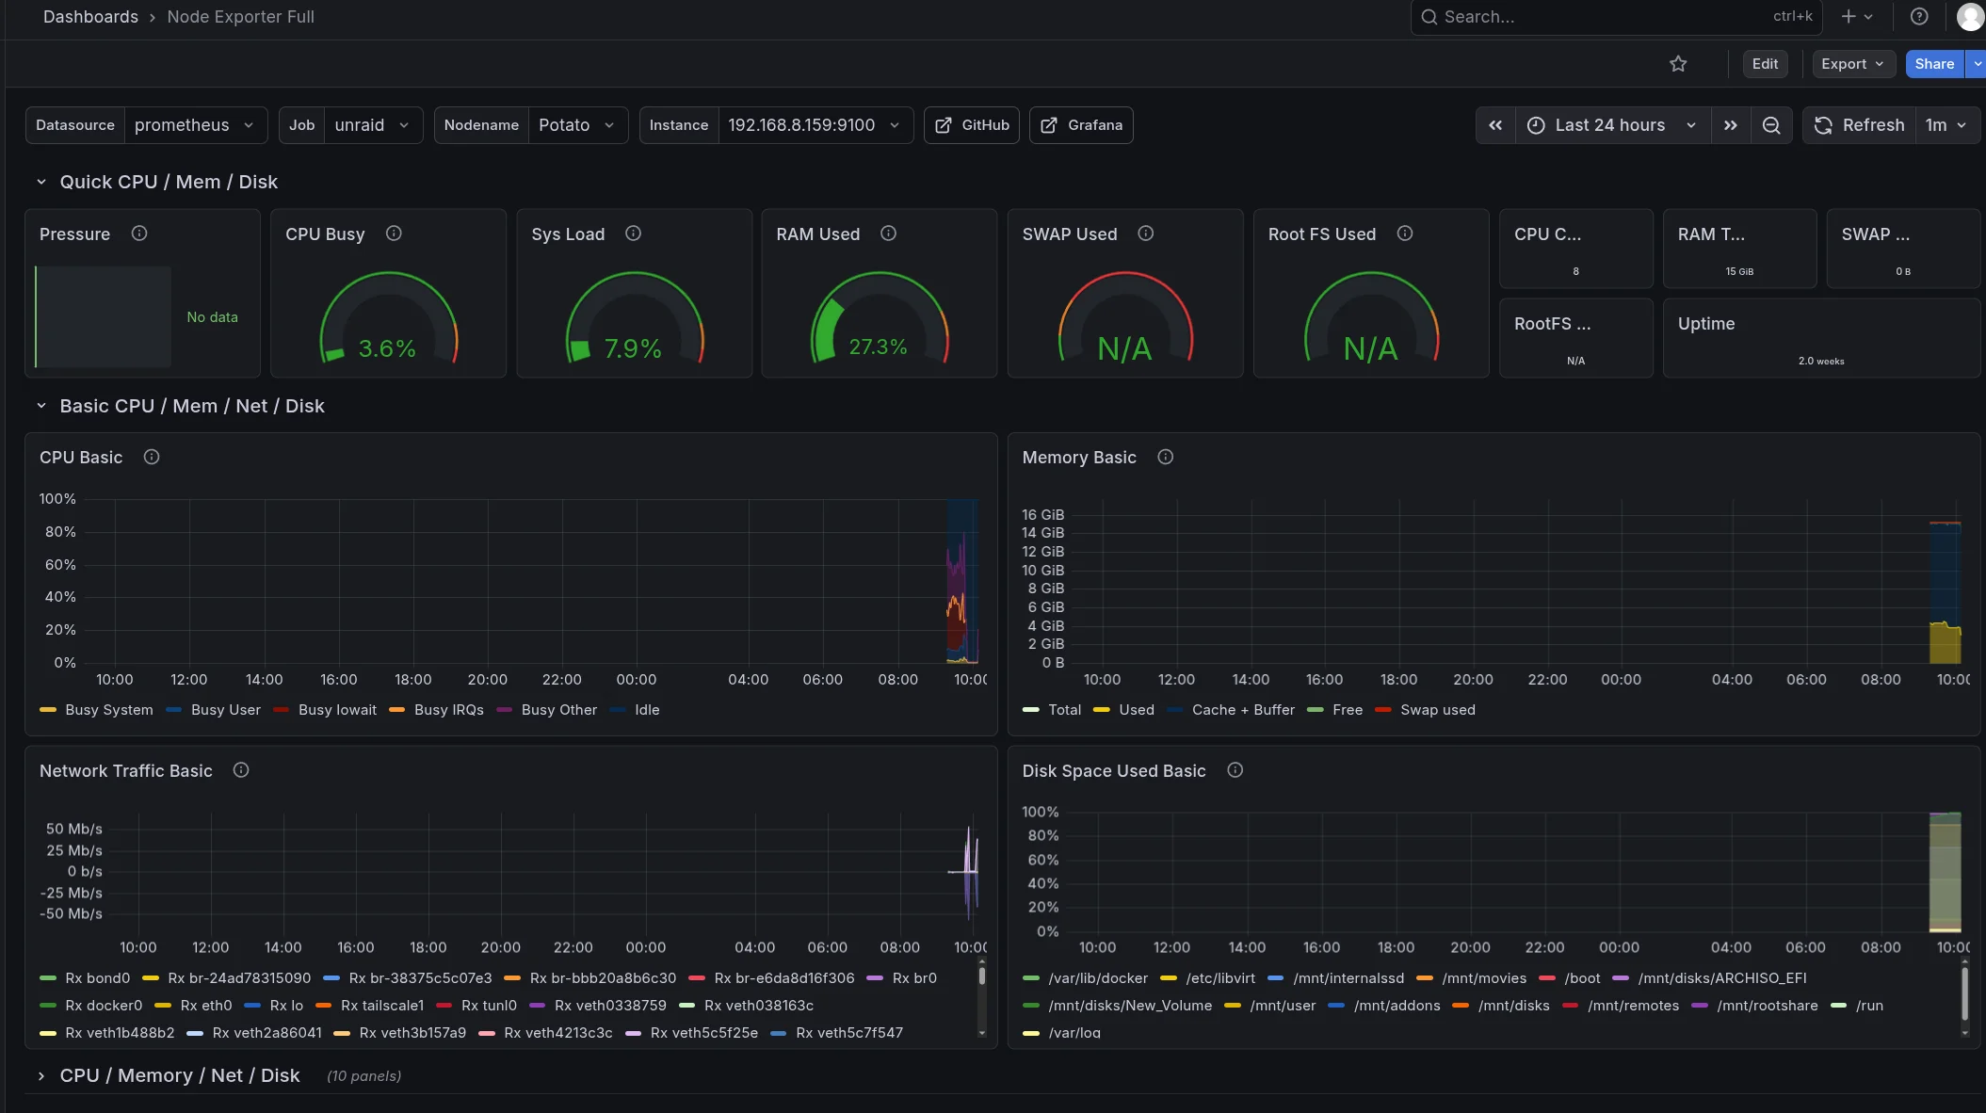Go to Dashboards breadcrumb
The width and height of the screenshot is (1986, 1113).
[x=90, y=17]
